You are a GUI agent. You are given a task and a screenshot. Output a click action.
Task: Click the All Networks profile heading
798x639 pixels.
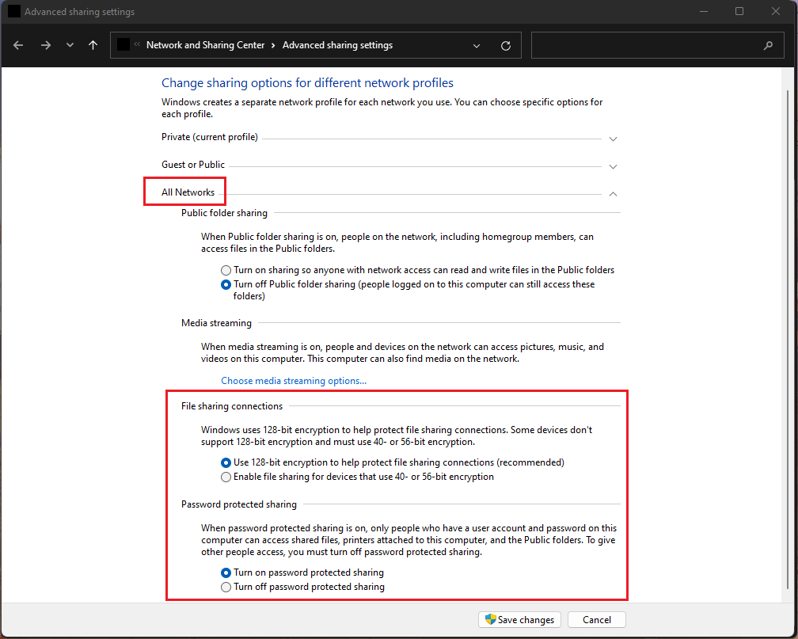188,192
